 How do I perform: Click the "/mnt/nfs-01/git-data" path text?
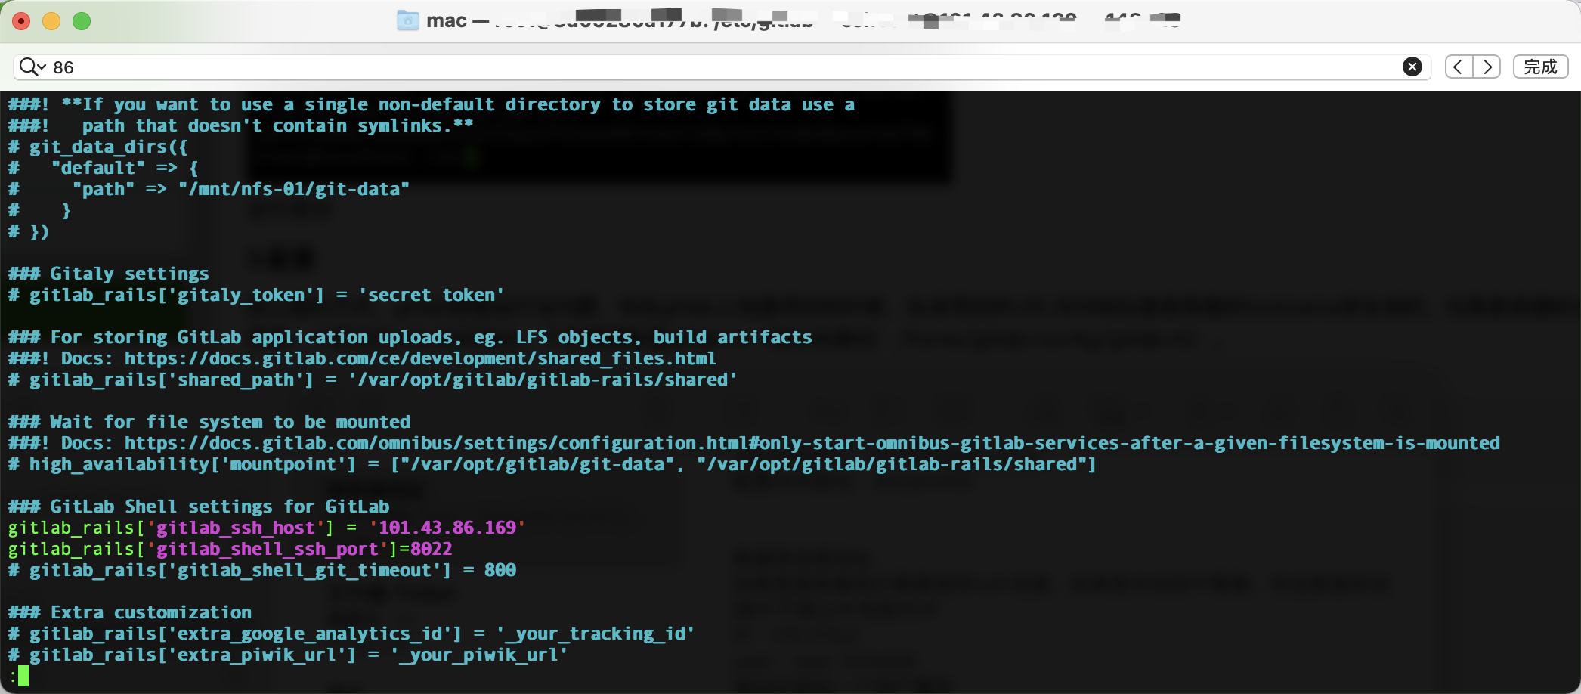pyautogui.click(x=294, y=189)
